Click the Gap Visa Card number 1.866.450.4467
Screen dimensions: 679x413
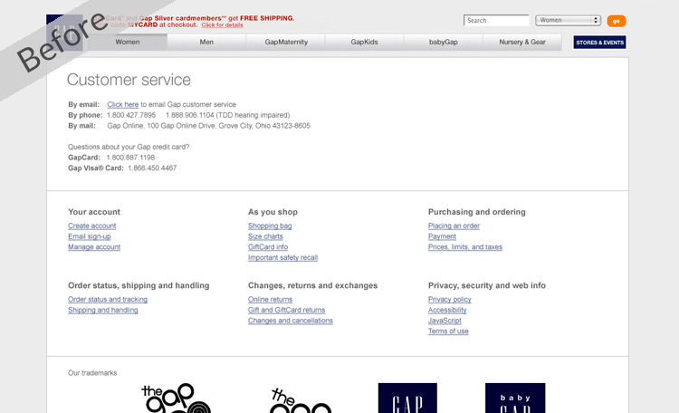click(x=152, y=168)
